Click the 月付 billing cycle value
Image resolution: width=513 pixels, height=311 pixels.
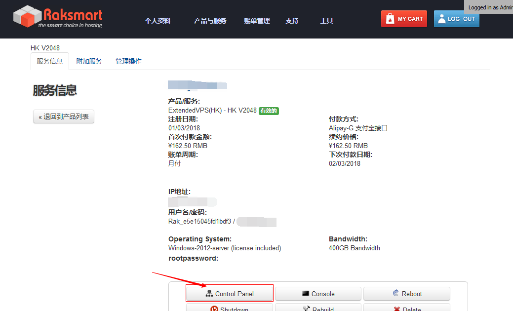[174, 163]
